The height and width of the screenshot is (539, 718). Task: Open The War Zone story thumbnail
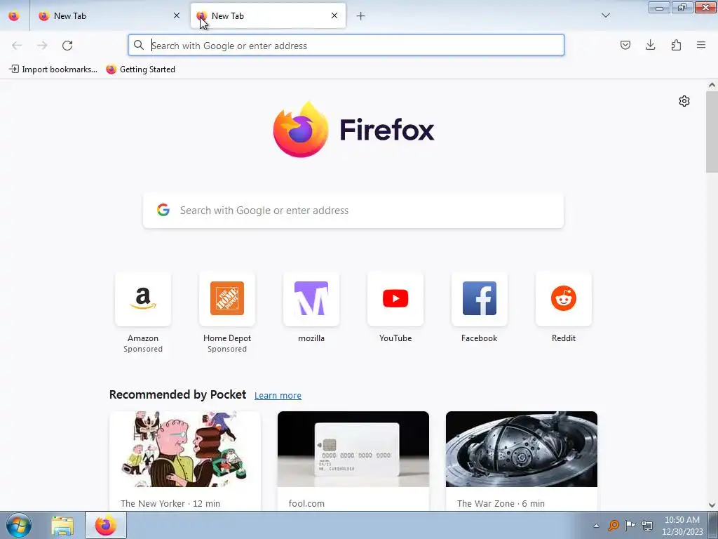522,449
